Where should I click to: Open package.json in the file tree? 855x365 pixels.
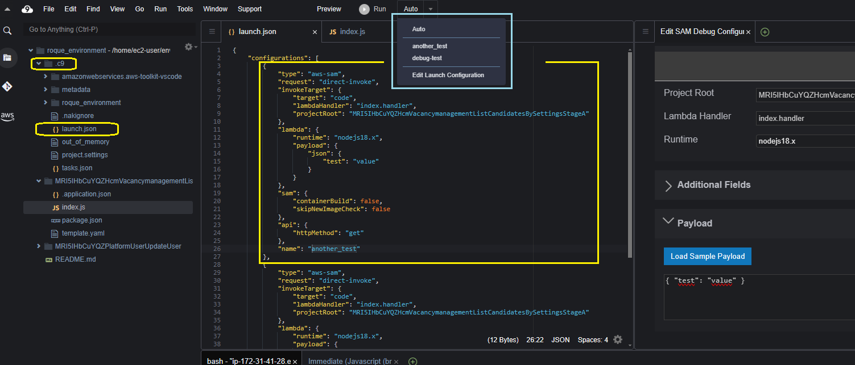click(x=82, y=220)
